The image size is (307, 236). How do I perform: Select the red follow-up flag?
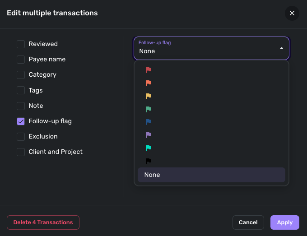click(149, 70)
